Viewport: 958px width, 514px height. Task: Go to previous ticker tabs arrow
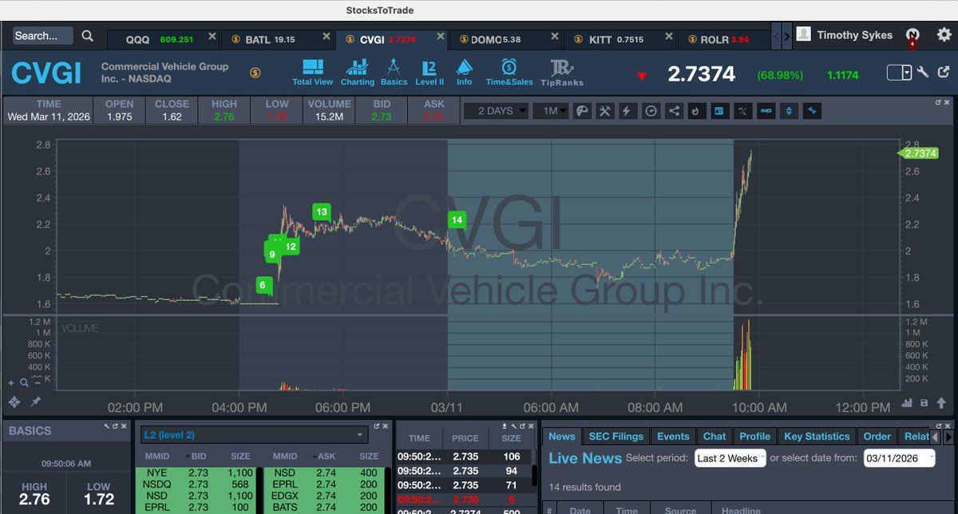776,36
